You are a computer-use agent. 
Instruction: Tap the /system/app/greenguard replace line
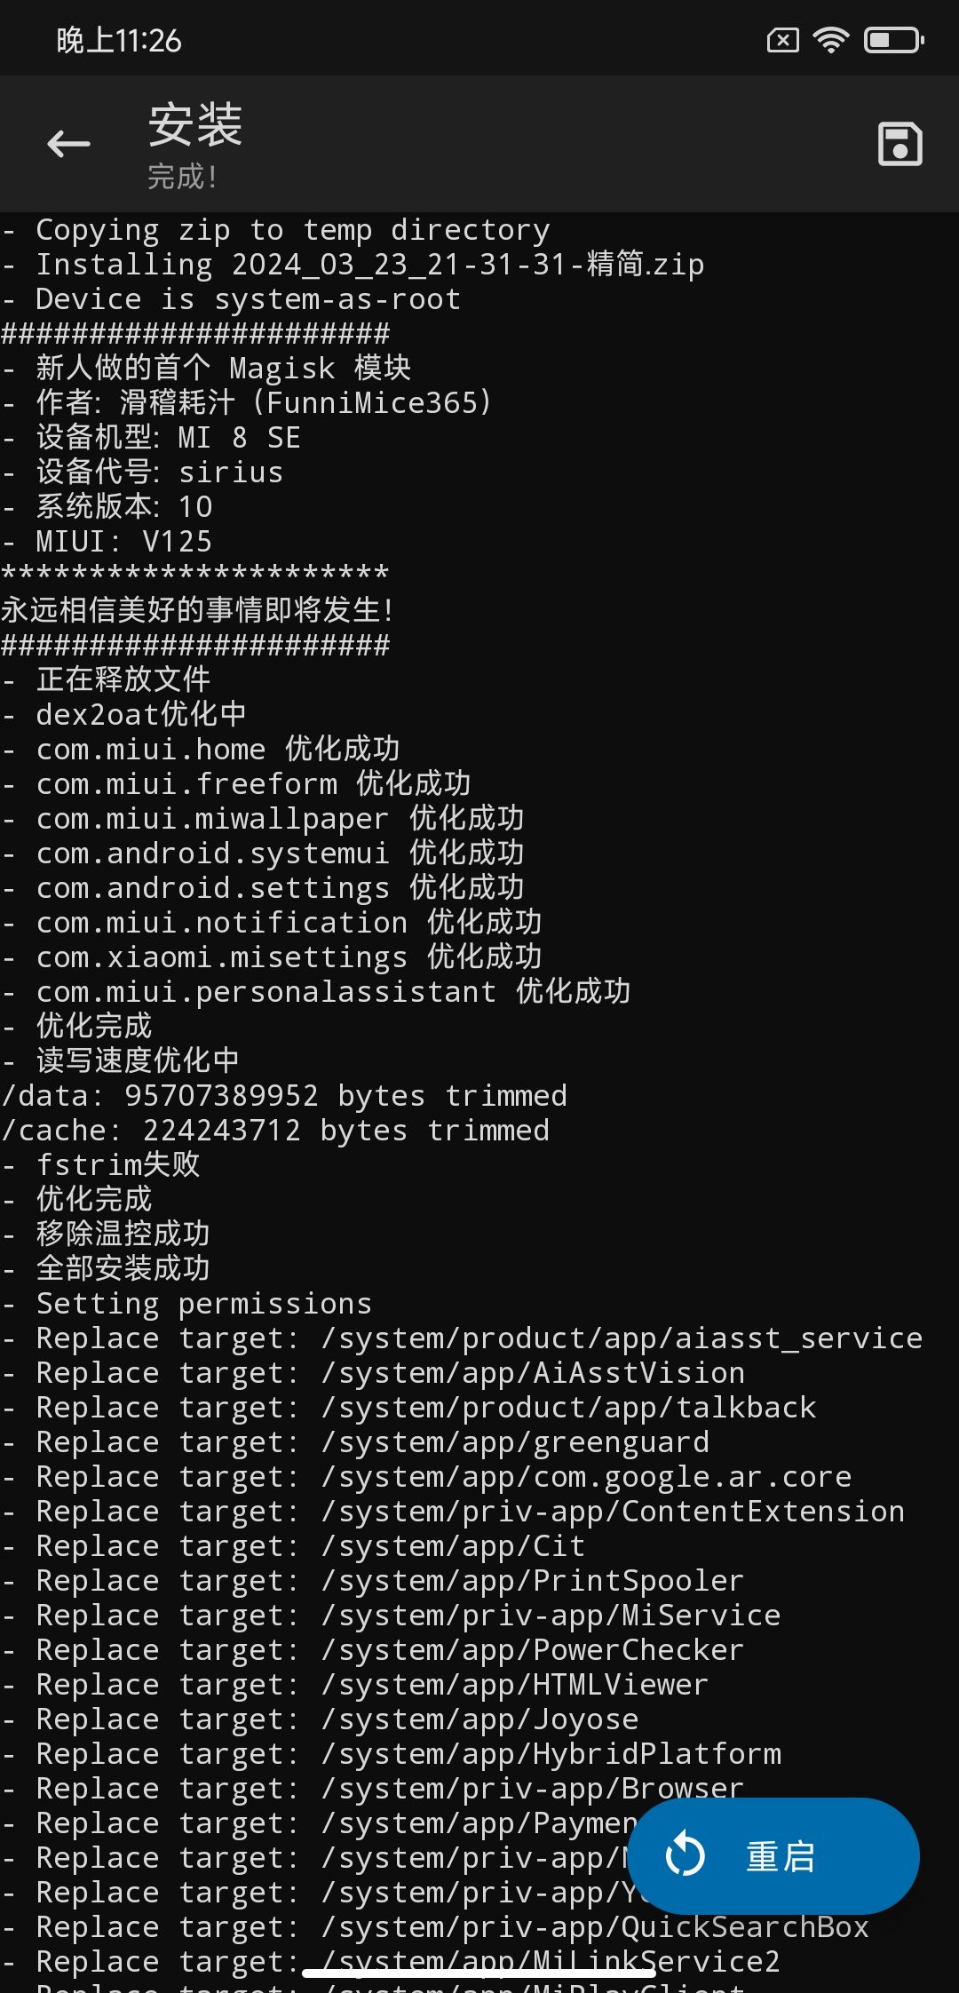click(357, 1441)
